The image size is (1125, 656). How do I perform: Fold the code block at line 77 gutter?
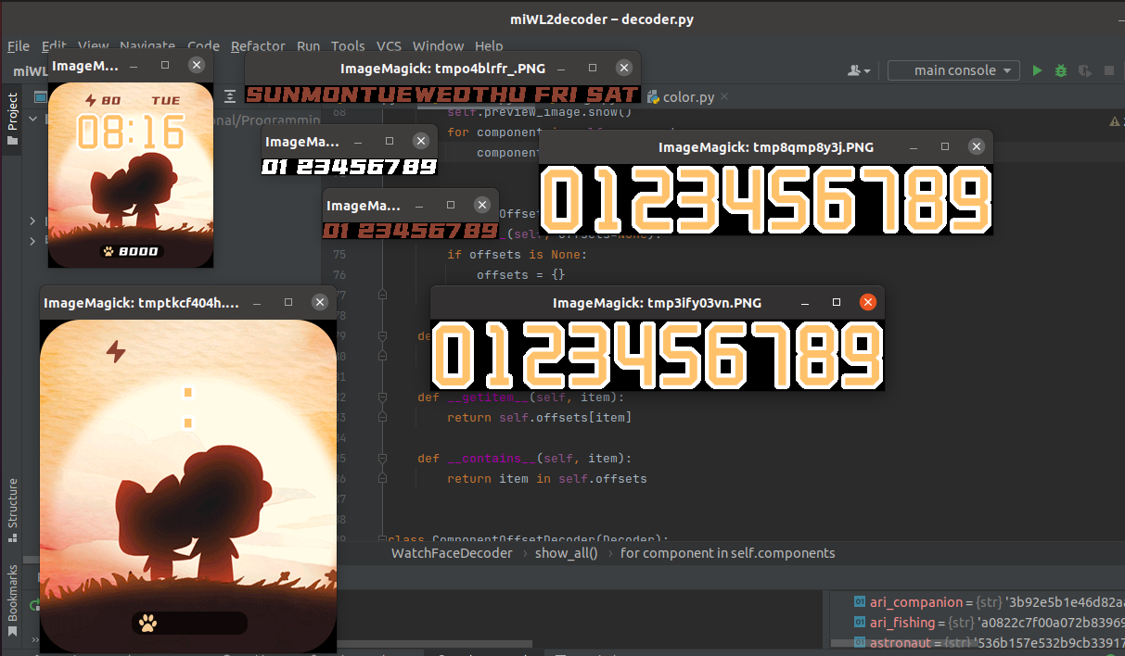tap(381, 295)
